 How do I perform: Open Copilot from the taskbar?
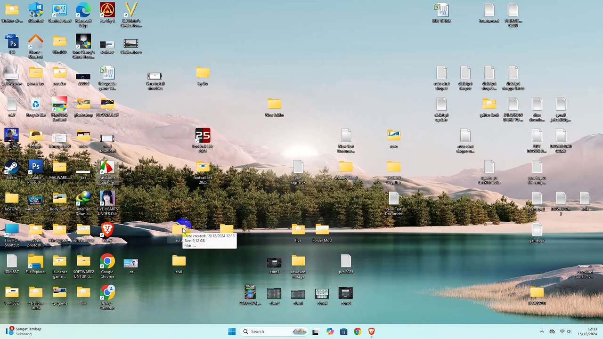pos(330,331)
